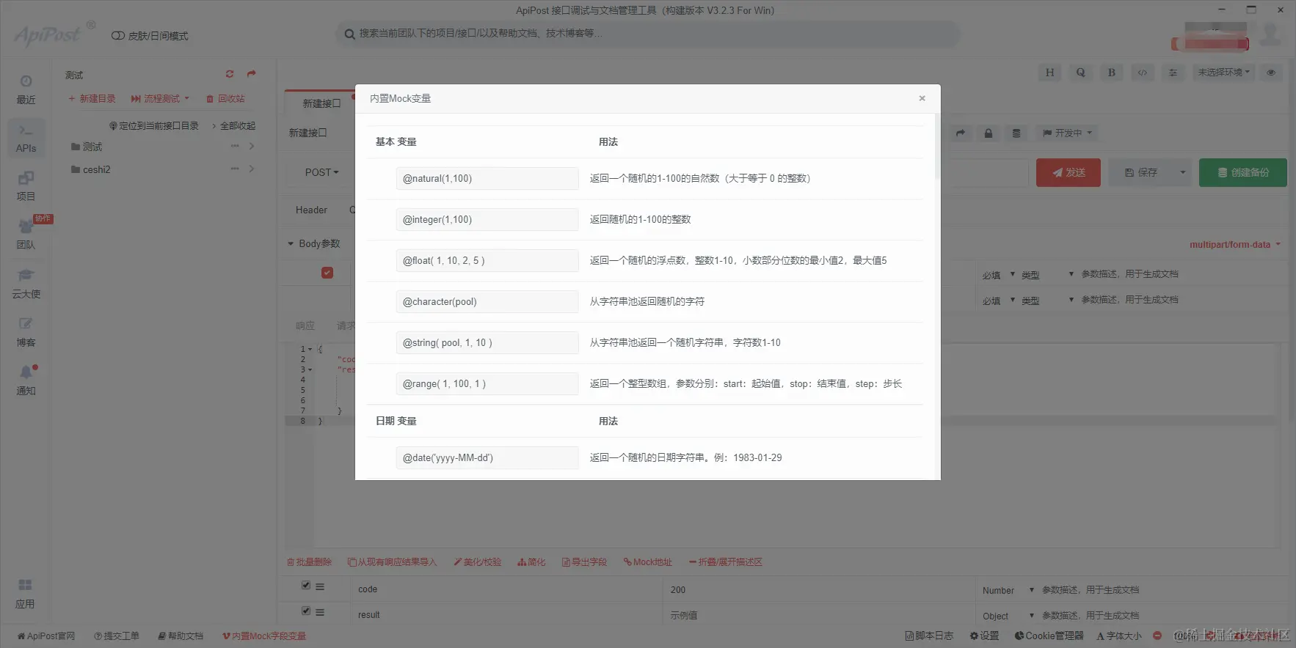Switch to the Header tab
This screenshot has height=648, width=1296.
[x=311, y=210]
